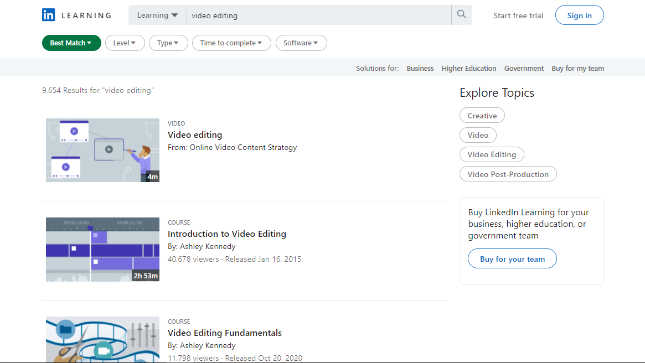Click the 40,678 viewers release info
This screenshot has width=645, height=363.
point(234,259)
